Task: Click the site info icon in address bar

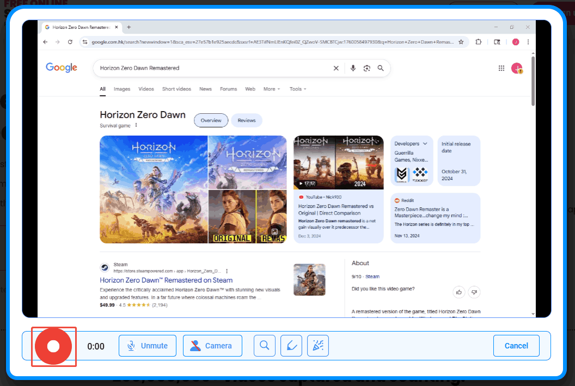Action: coord(85,42)
